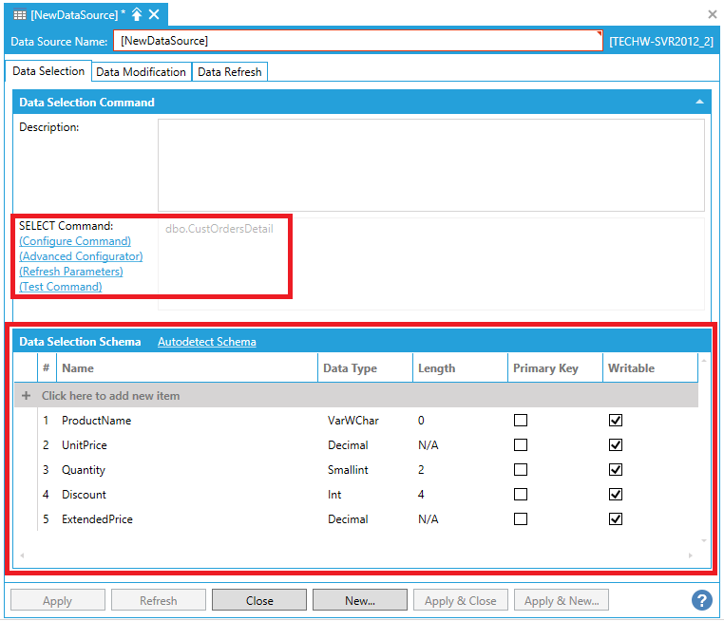Click the plus icon to add new item
Image resolution: width=724 pixels, height=621 pixels.
27,396
